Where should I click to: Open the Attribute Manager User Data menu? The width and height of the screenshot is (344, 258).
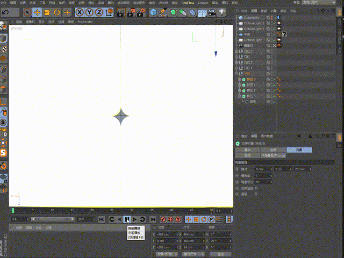[x=267, y=136]
